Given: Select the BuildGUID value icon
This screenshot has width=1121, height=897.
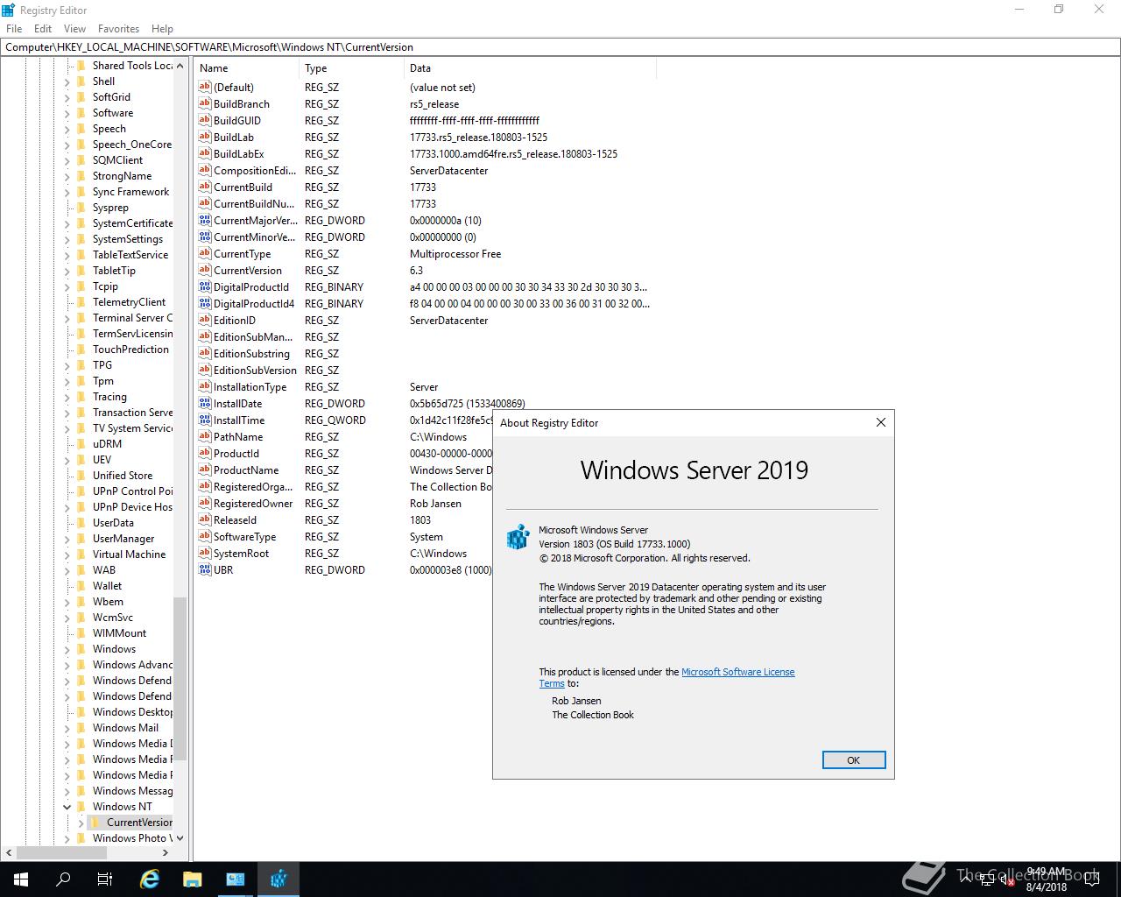Looking at the screenshot, I should click(205, 120).
